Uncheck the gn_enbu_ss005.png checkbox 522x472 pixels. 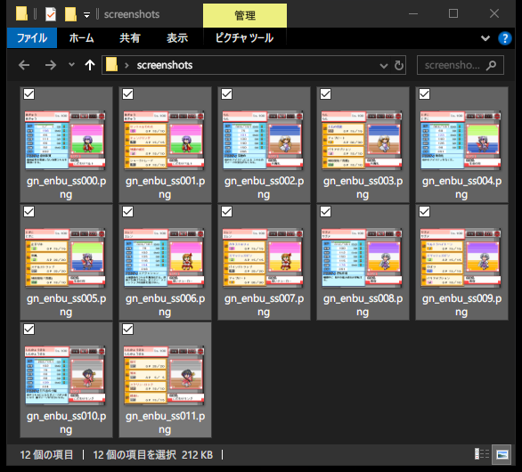[29, 212]
